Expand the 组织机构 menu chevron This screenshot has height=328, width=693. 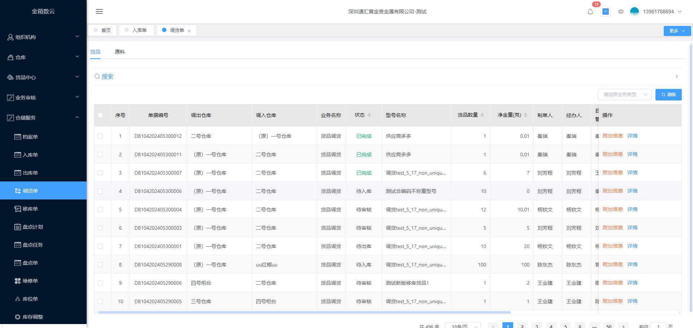coord(77,36)
